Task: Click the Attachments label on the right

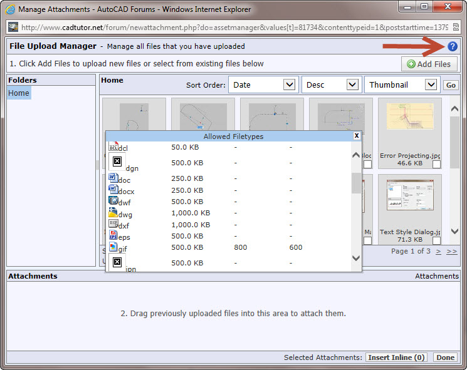Action: tap(437, 276)
